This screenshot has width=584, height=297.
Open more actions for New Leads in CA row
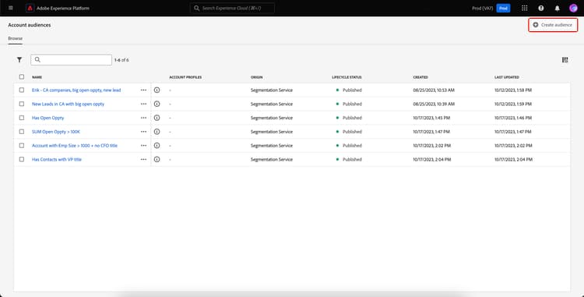point(144,104)
